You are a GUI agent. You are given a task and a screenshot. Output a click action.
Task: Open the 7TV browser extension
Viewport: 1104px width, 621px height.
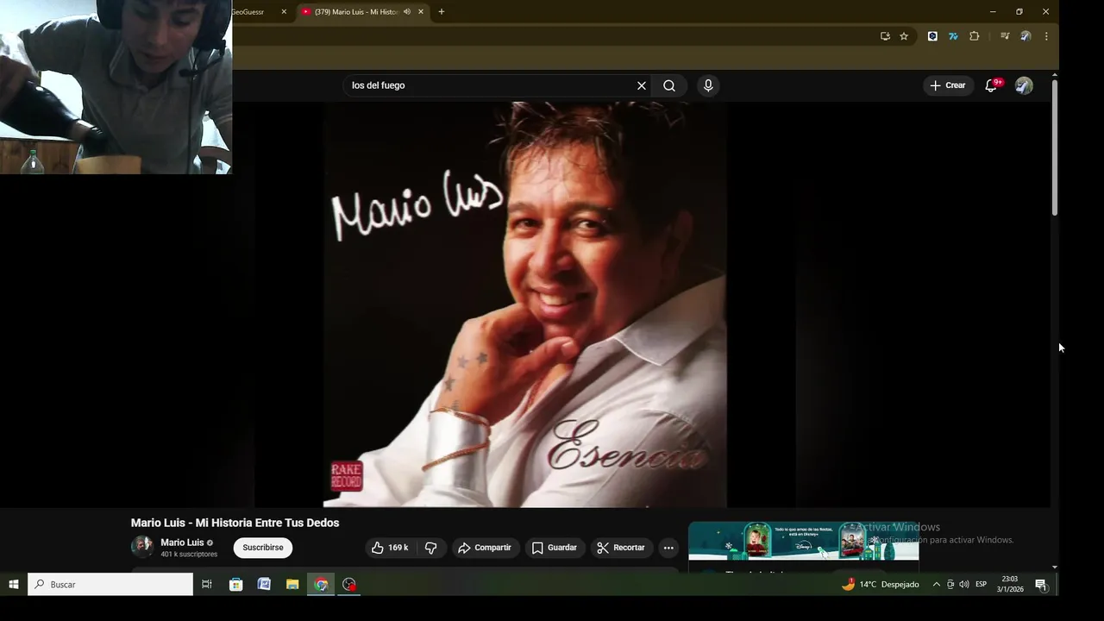[x=953, y=36]
